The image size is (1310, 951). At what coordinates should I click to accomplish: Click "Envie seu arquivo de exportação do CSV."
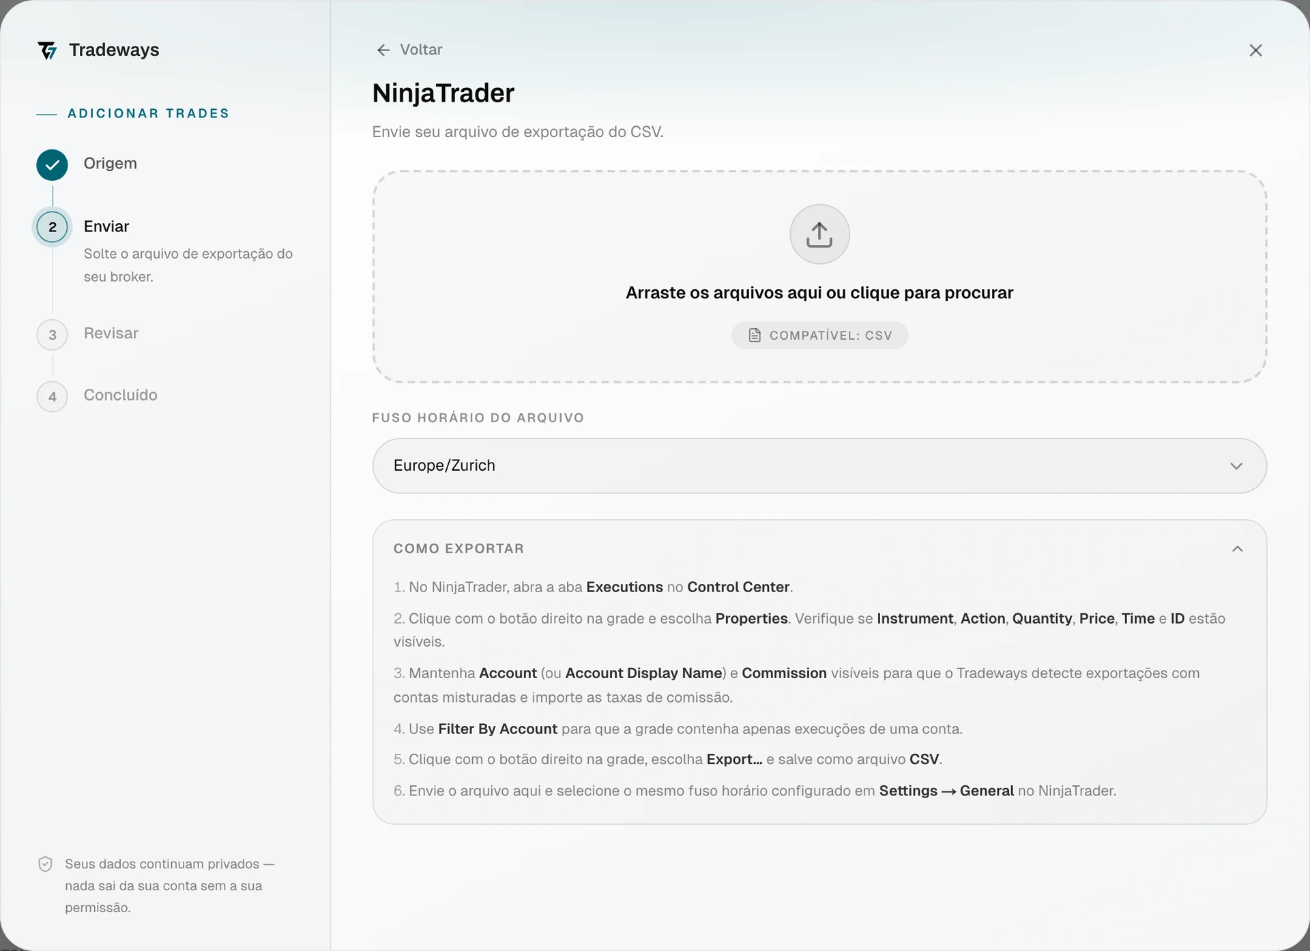tap(518, 132)
